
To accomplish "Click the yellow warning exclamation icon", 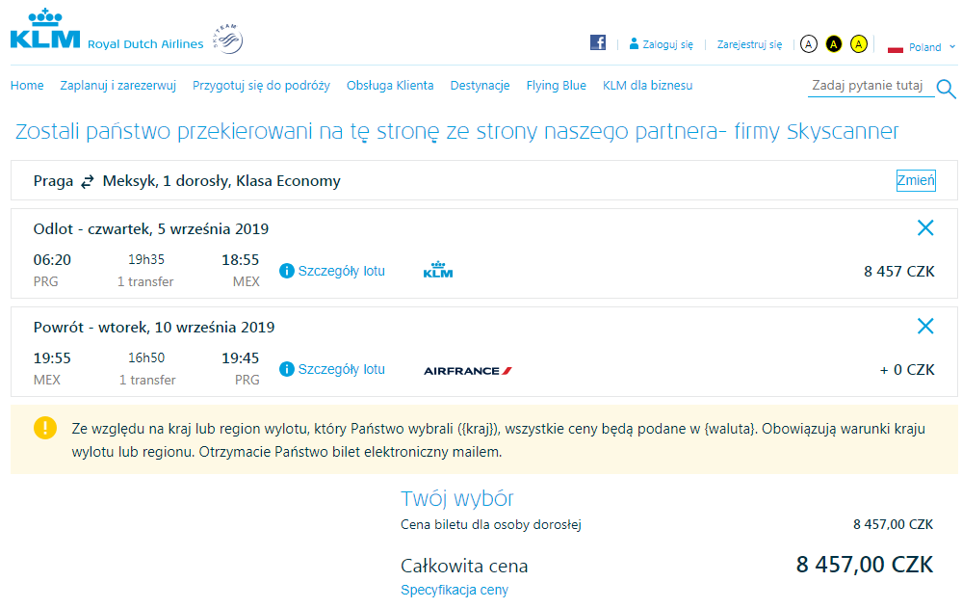I will coord(45,428).
